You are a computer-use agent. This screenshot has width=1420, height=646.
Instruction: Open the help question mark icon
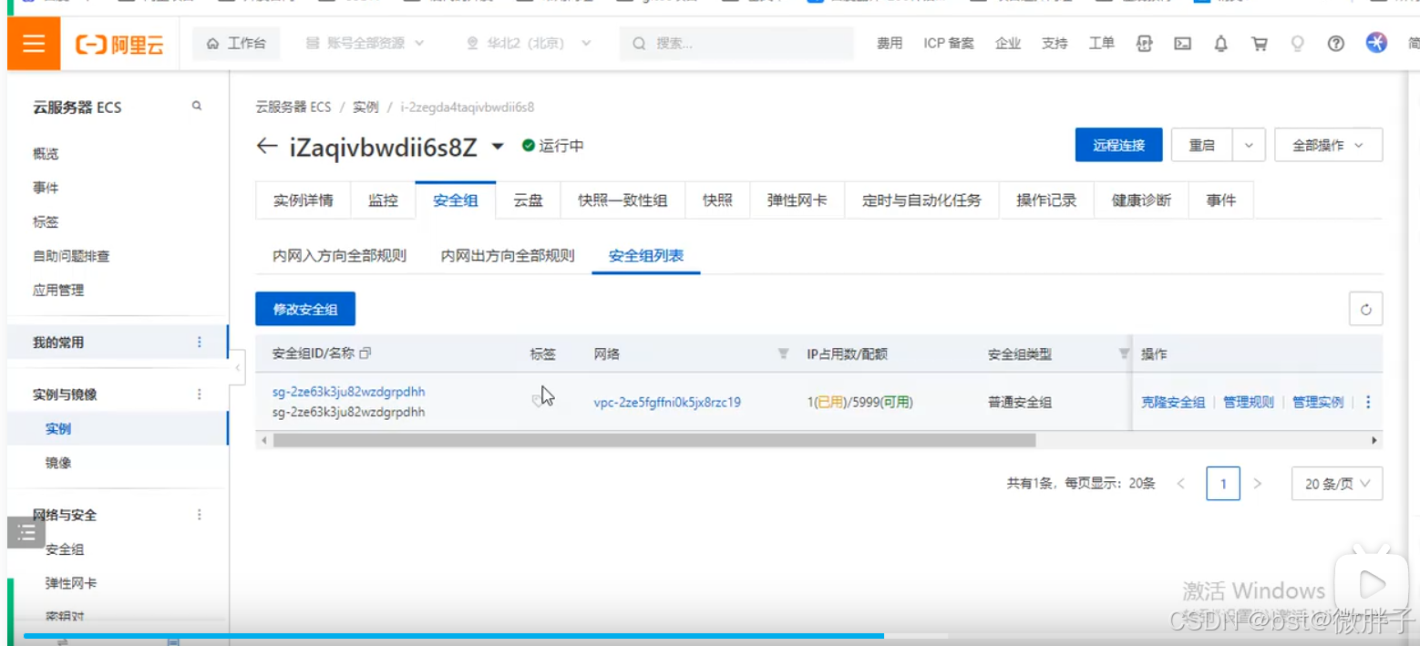(1336, 43)
